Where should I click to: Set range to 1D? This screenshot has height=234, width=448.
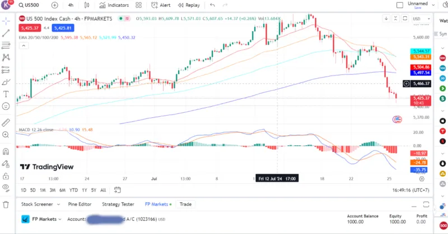tap(24, 190)
